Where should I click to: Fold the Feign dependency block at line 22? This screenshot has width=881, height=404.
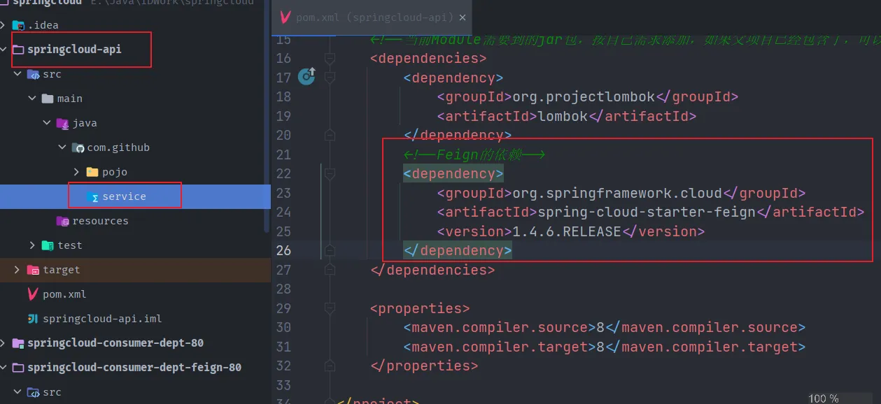click(330, 173)
